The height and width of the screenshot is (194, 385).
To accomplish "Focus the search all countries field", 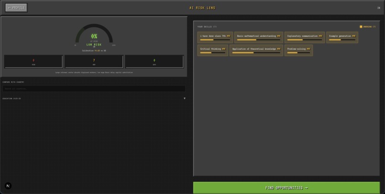I will pyautogui.click(x=94, y=89).
